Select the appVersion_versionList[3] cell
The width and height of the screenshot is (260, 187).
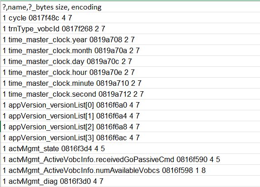coord(130,138)
